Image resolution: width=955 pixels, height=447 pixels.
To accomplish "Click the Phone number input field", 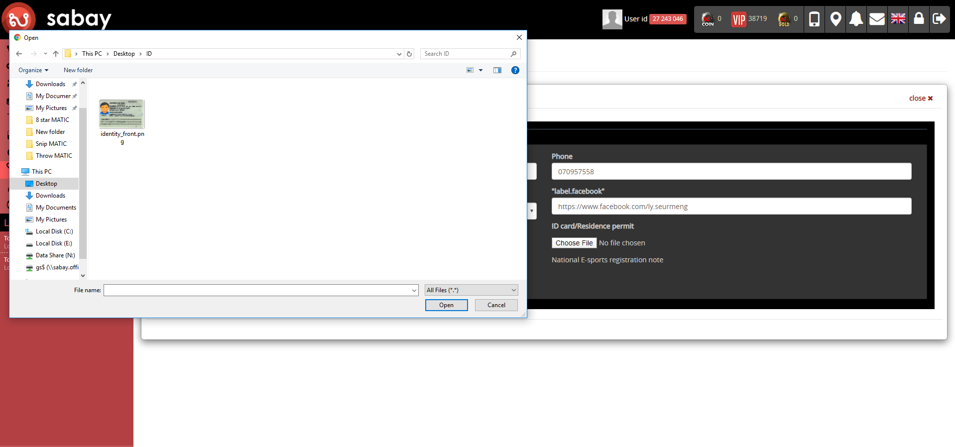I will [731, 172].
